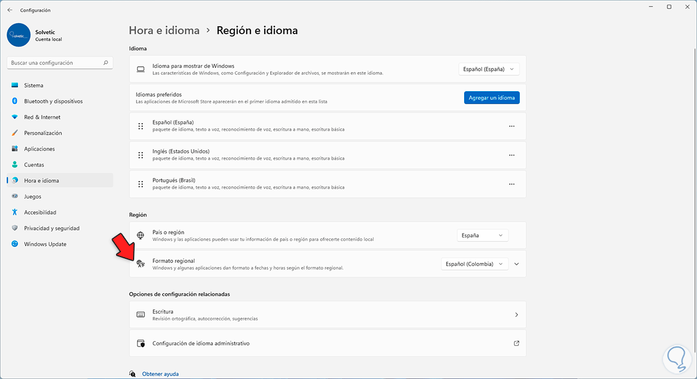Click the Obtener ayuda link
The height and width of the screenshot is (379, 697).
click(x=160, y=374)
